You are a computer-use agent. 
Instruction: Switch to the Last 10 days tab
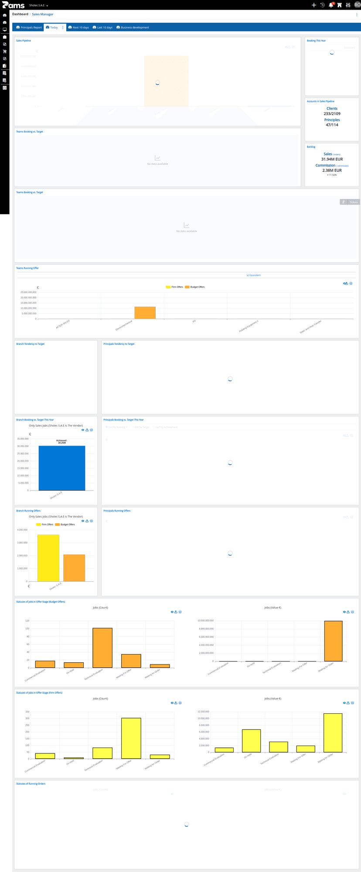102,27
